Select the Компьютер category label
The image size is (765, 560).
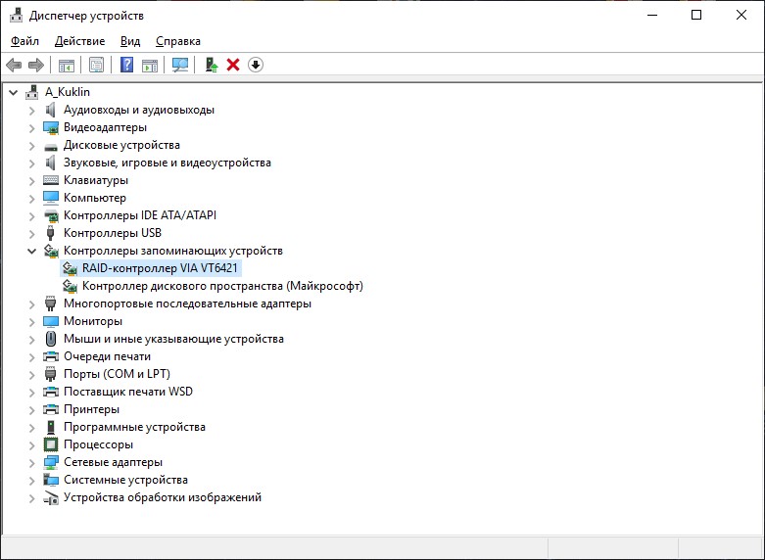click(x=95, y=198)
